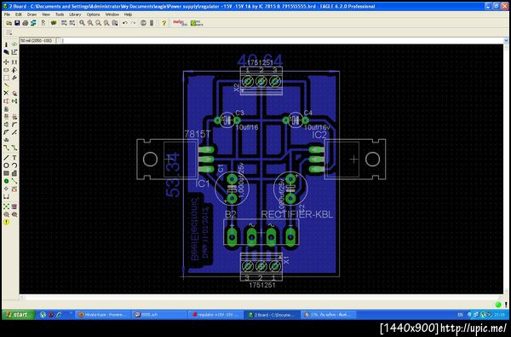
Task: Open the Display layers tool
Action: tap(6, 52)
